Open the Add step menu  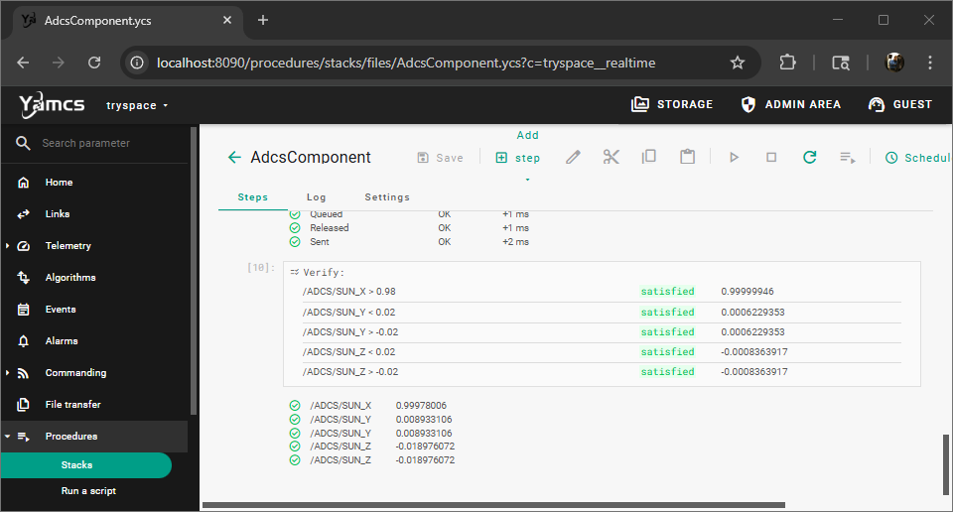tap(518, 158)
